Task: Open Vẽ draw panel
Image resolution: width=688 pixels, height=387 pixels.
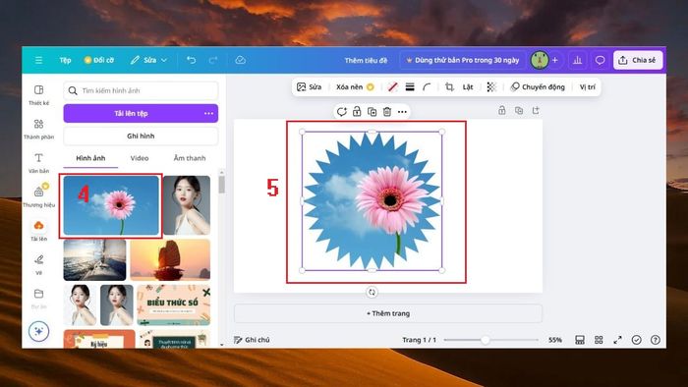Action: (x=38, y=264)
